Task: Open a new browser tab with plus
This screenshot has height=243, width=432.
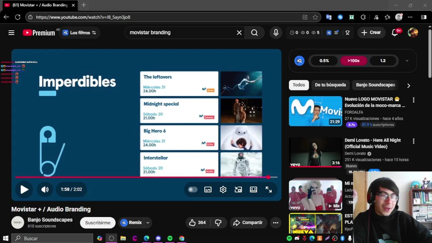Action: click(x=84, y=5)
